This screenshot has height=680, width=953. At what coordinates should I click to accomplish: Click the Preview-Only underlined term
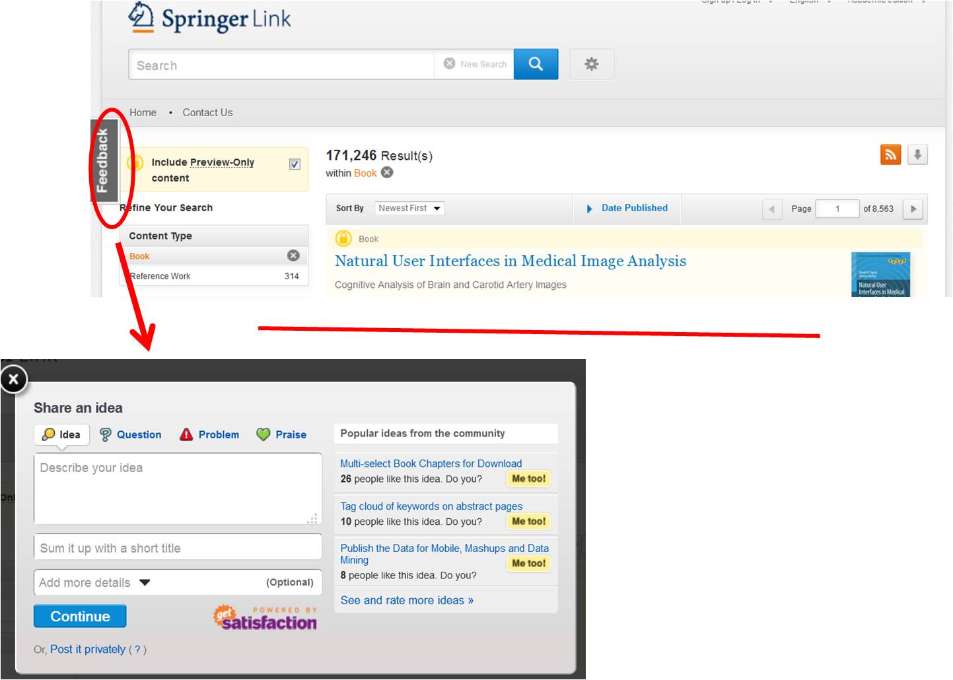point(221,162)
